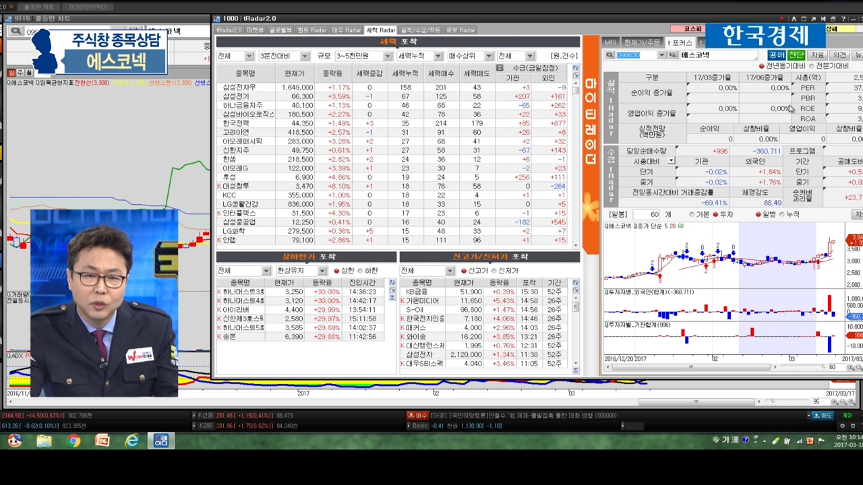Viewport: 863px width, 485px height.
Task: Click the refresh icon beside 수급 column
Action: (575, 68)
